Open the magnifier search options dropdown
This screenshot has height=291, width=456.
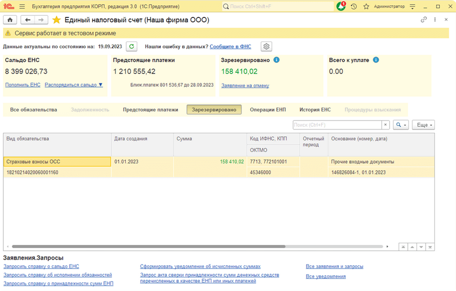[x=401, y=125]
